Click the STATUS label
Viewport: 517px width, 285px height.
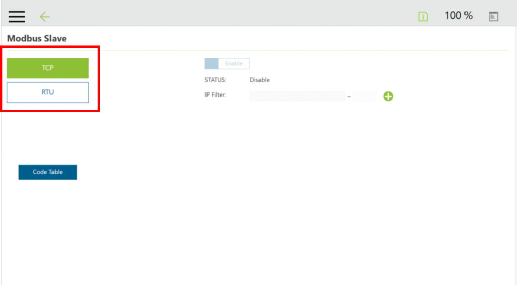point(215,80)
